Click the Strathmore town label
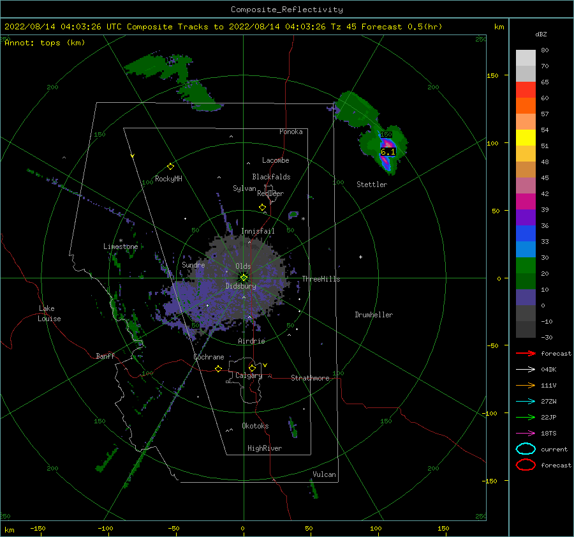 pos(310,378)
